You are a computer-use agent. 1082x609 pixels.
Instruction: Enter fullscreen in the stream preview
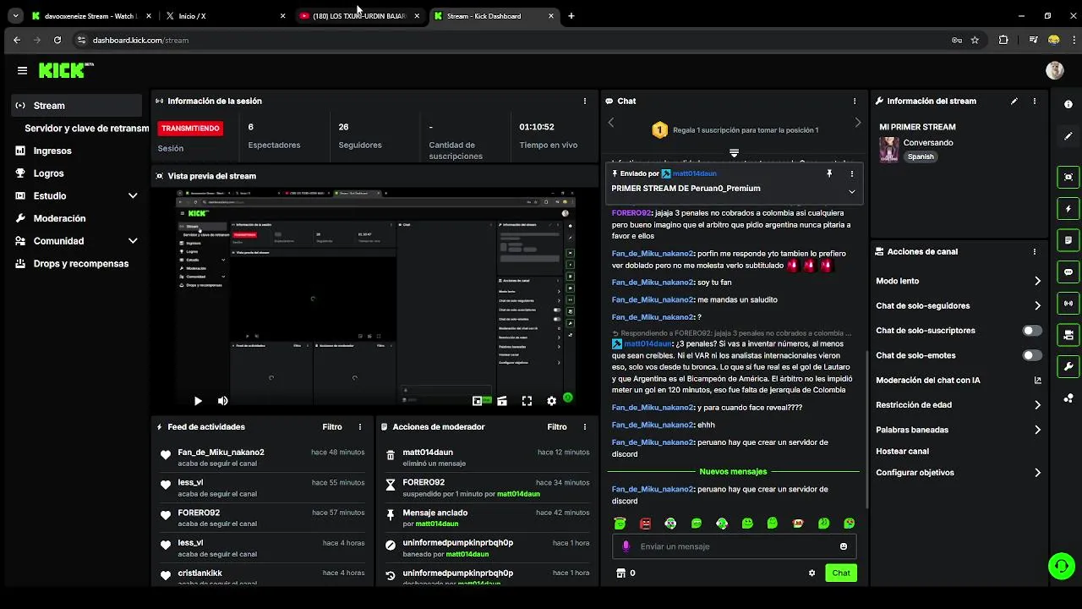tap(527, 401)
